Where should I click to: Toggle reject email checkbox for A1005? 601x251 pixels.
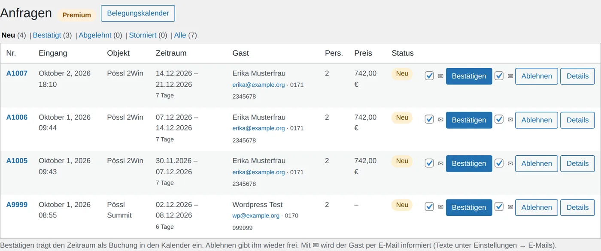[499, 163]
